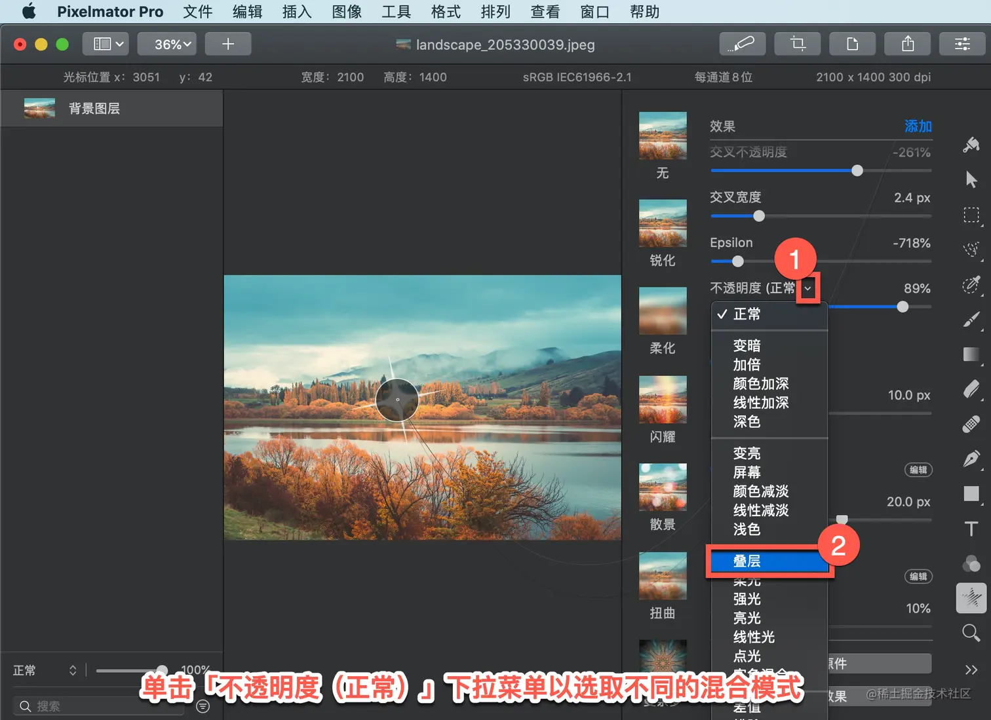Open the 编辑 menu in the menu bar
Image resolution: width=991 pixels, height=720 pixels.
point(247,12)
